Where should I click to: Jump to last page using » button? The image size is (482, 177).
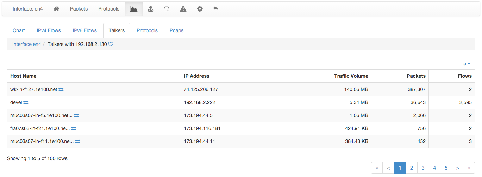(469, 168)
